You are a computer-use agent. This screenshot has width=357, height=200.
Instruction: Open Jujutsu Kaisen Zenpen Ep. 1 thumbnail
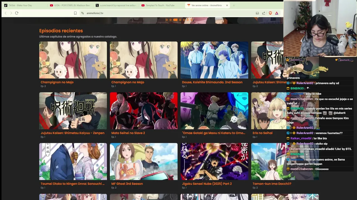[x=73, y=111]
